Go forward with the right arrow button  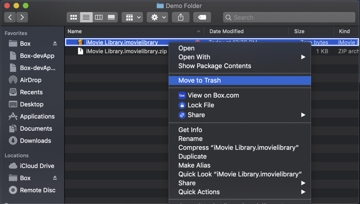point(22,17)
